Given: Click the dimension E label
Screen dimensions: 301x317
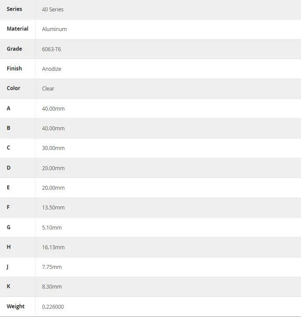Looking at the screenshot, I should (x=8, y=188).
